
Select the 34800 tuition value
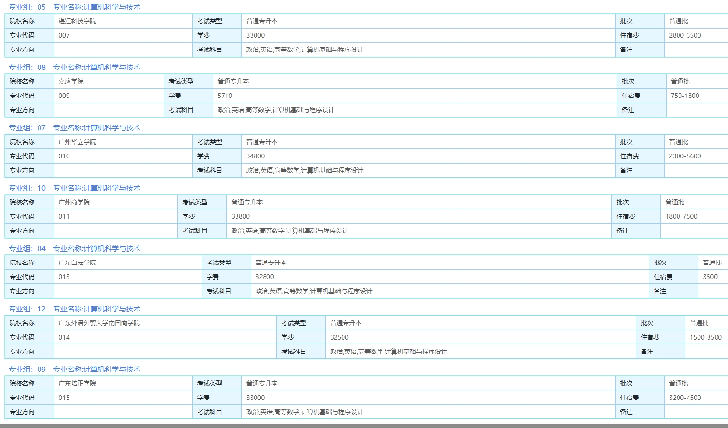[x=256, y=156]
